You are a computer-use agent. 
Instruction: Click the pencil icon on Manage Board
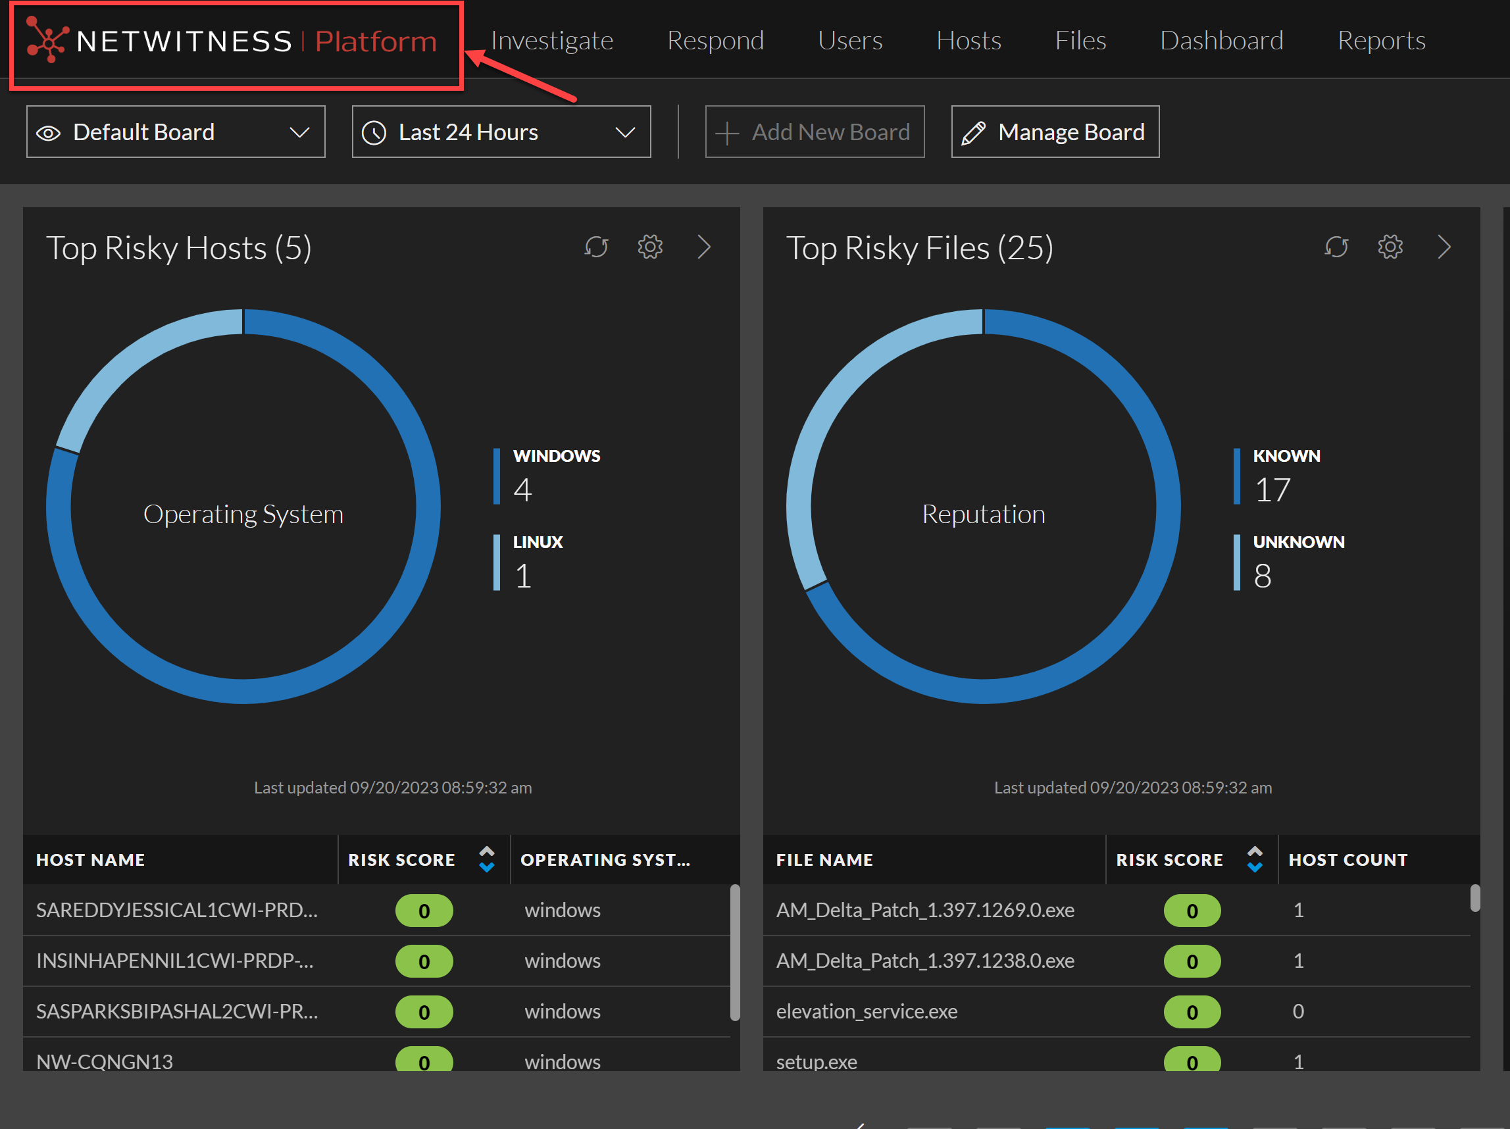[x=972, y=132]
